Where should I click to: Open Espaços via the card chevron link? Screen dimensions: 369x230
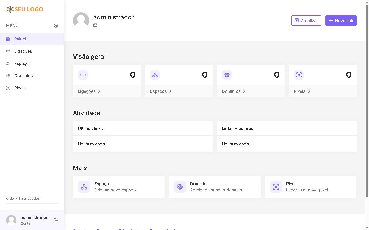[x=161, y=91]
